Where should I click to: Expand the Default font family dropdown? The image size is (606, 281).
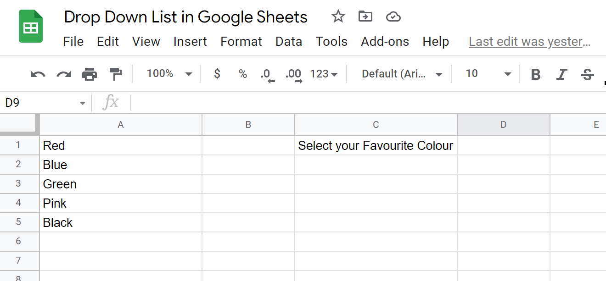(402, 74)
